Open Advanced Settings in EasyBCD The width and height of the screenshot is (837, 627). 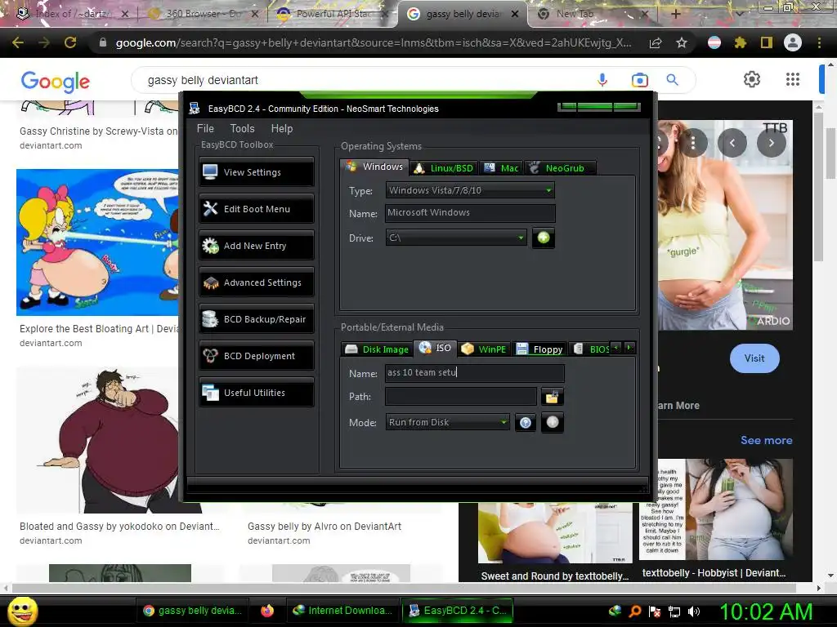257,282
